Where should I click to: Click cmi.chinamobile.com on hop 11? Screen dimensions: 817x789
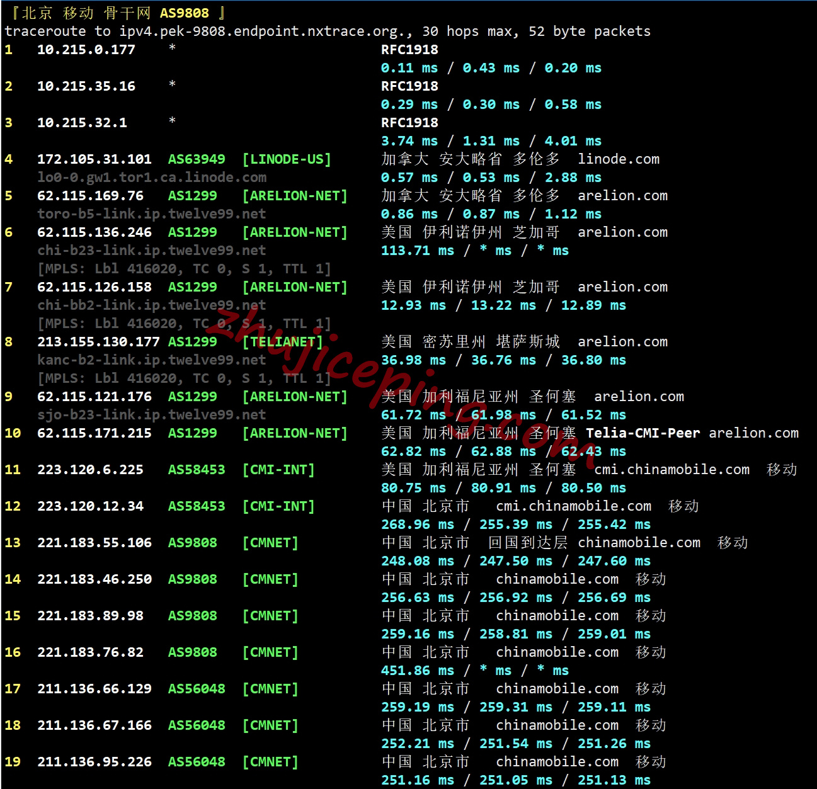672,470
